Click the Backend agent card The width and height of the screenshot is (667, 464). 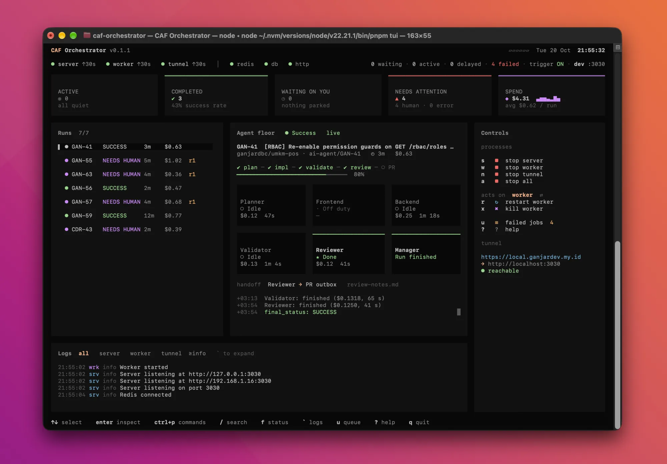tap(426, 205)
